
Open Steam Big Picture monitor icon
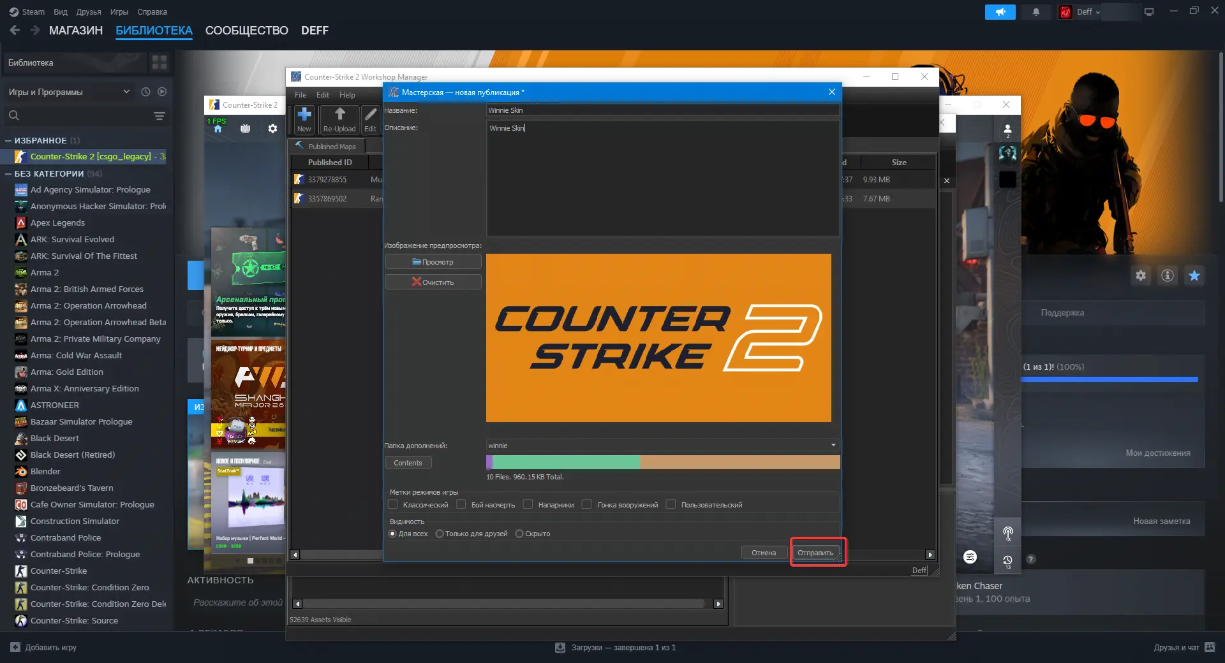click(1149, 12)
